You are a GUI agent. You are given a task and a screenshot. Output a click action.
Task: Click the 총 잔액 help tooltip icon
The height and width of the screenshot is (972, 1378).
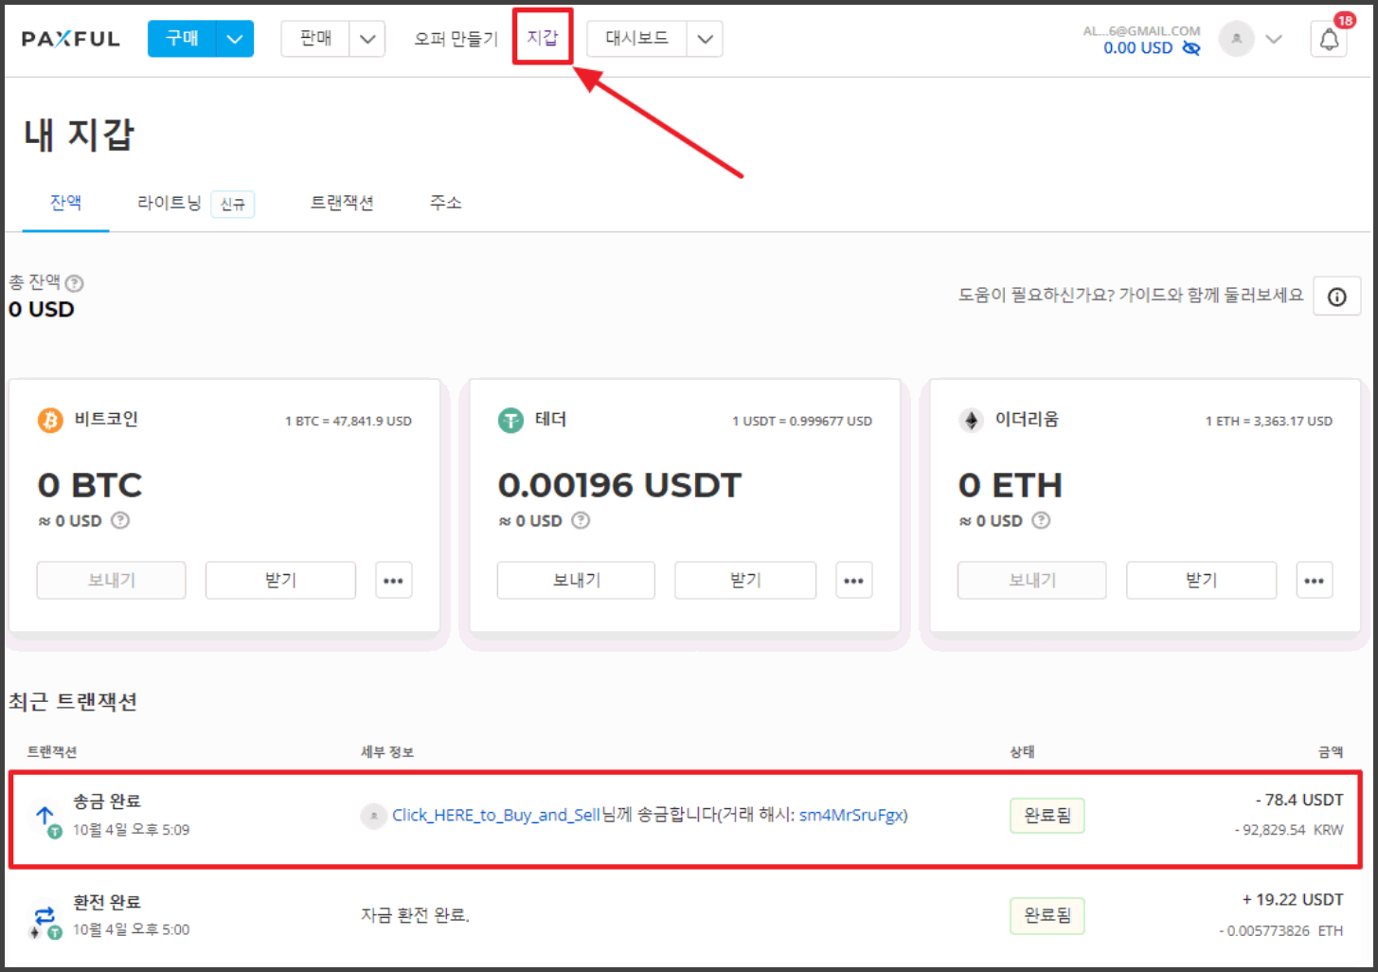(x=74, y=282)
